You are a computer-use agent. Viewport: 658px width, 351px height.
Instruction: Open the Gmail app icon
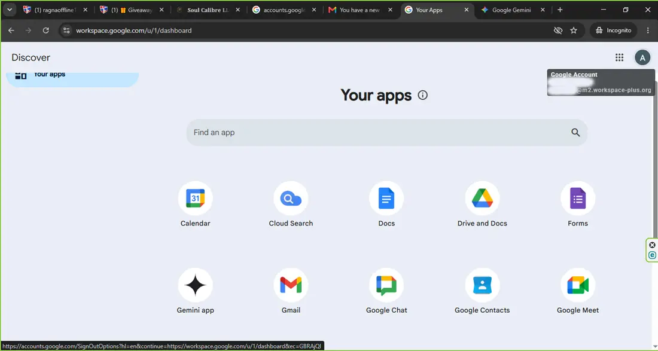[291, 285]
